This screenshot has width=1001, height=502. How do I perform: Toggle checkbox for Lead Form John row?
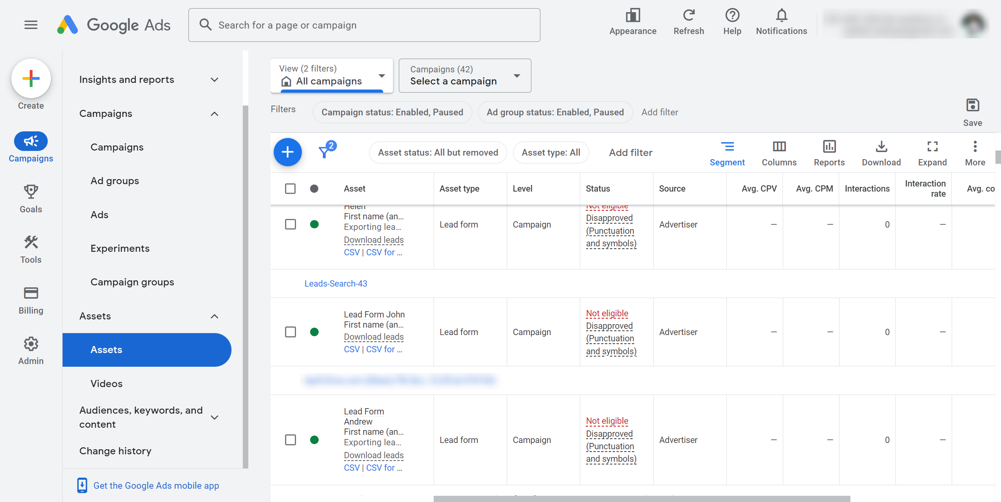tap(291, 332)
